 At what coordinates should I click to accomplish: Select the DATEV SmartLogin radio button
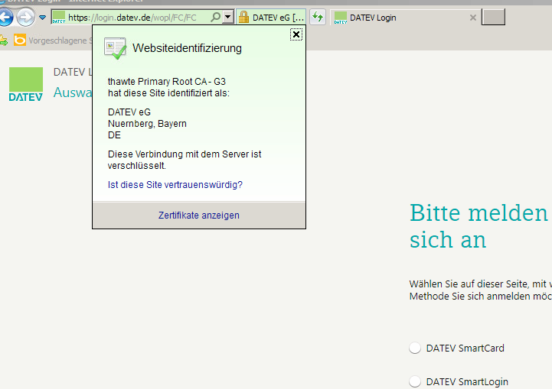point(415,381)
